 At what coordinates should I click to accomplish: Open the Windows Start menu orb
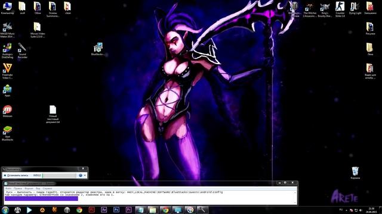pyautogui.click(x=5, y=210)
